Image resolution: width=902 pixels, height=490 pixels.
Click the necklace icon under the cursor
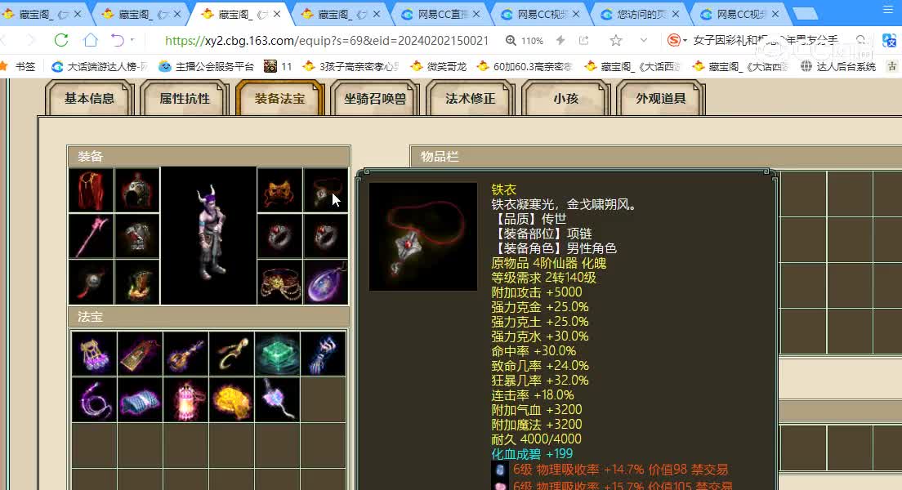click(x=326, y=190)
